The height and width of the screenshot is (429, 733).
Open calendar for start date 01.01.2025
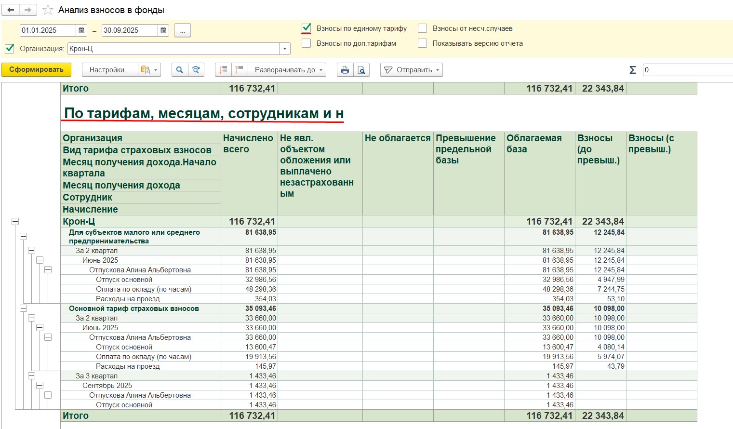81,30
